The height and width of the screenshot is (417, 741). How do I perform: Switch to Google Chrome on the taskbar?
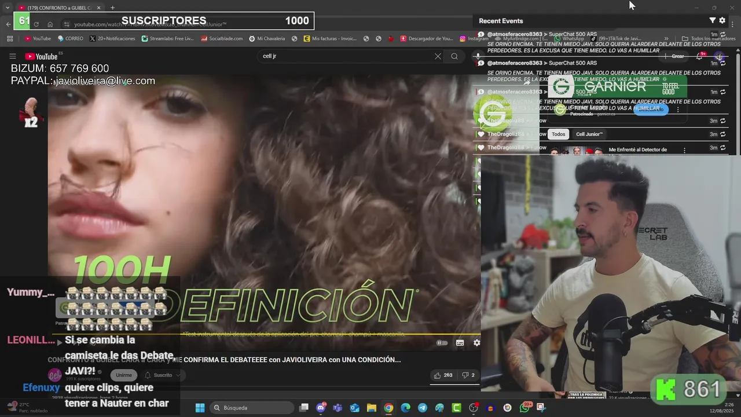click(388, 408)
